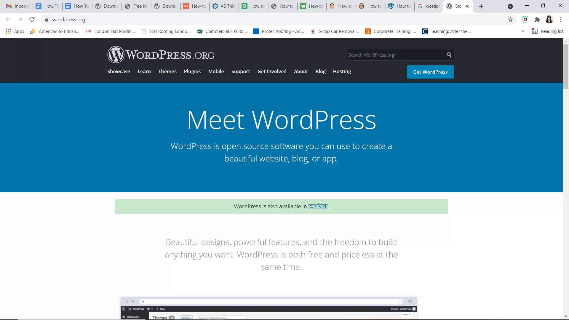Viewport: 569px width, 320px height.
Task: Click the search magnifier icon
Action: pyautogui.click(x=449, y=55)
